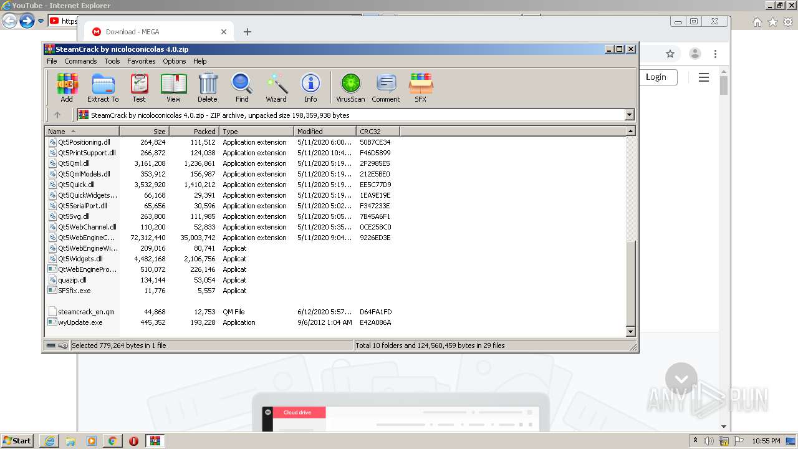Sort by the Modified column header
Viewport: 798px width, 449px height.
click(325, 132)
